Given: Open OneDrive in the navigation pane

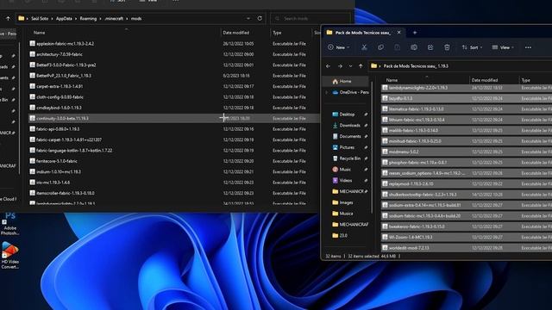Looking at the screenshot, I should 350,92.
